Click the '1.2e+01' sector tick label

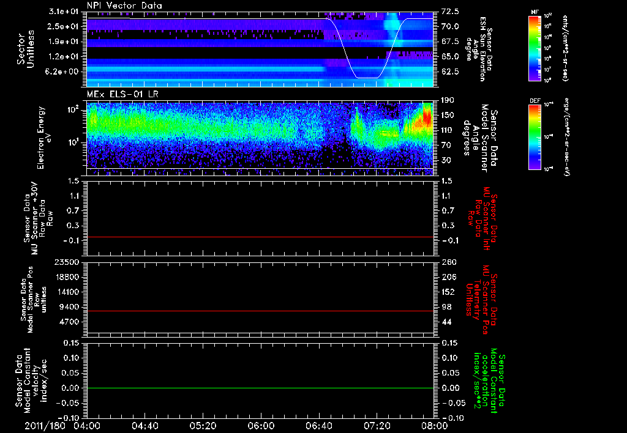64,57
